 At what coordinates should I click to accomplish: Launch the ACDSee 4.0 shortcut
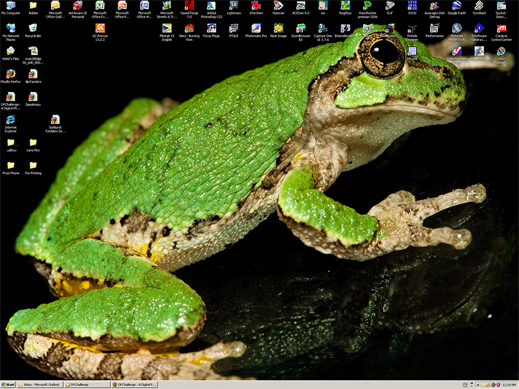pos(300,8)
